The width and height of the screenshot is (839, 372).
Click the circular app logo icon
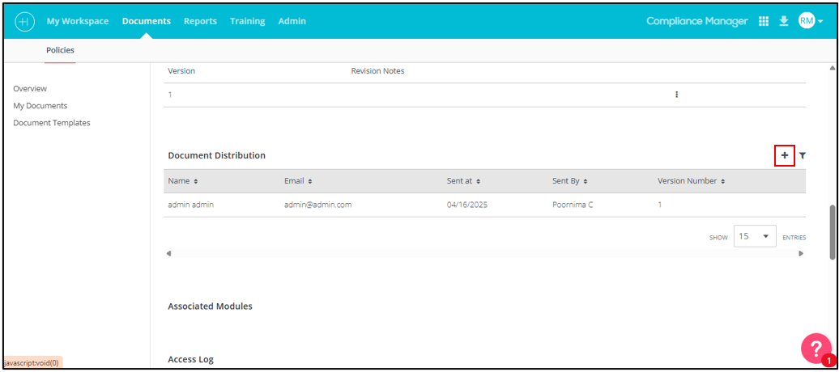click(24, 21)
